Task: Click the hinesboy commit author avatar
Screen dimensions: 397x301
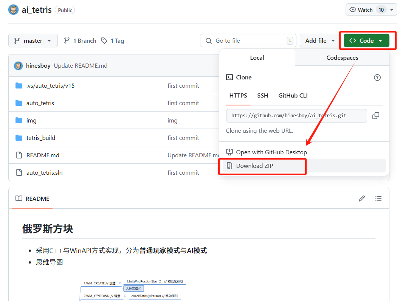Action: (18, 66)
